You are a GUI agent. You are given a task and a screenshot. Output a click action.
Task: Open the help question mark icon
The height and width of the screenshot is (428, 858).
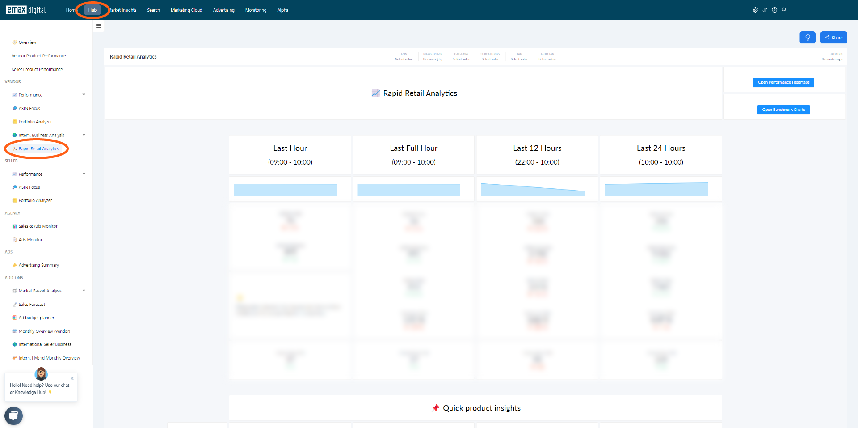point(774,10)
